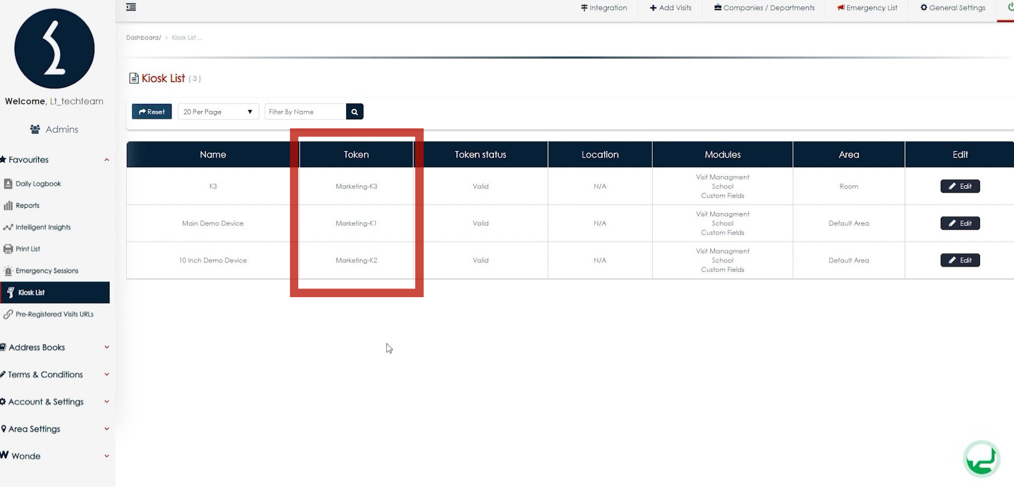Click the search magnifier button
Image resolution: width=1014 pixels, height=487 pixels.
pyautogui.click(x=354, y=112)
